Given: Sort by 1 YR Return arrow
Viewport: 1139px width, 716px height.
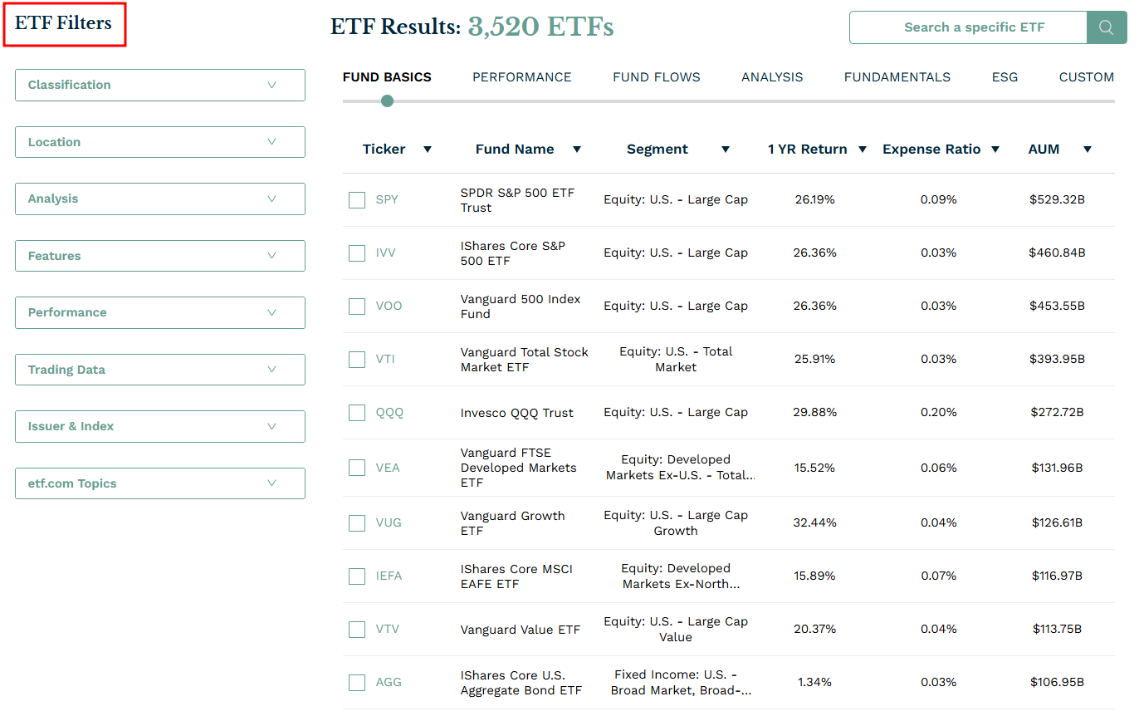Looking at the screenshot, I should pos(863,150).
